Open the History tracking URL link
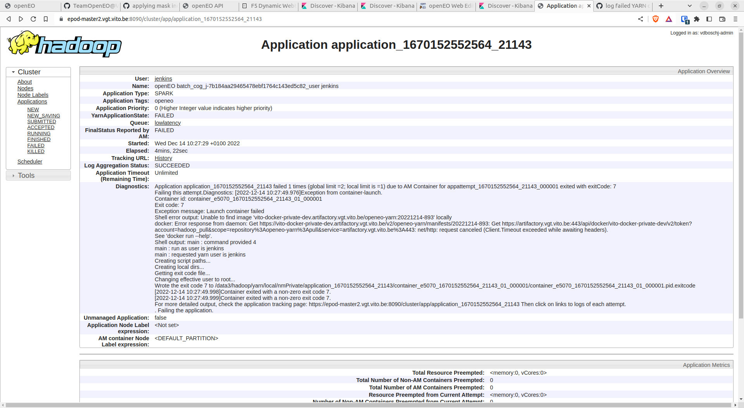The height and width of the screenshot is (408, 744). [x=163, y=158]
